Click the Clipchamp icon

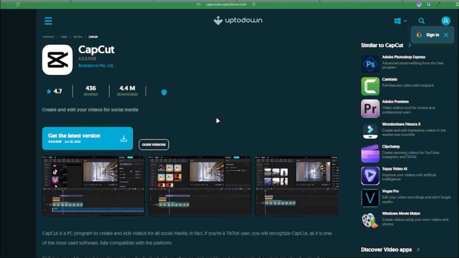[x=370, y=153]
